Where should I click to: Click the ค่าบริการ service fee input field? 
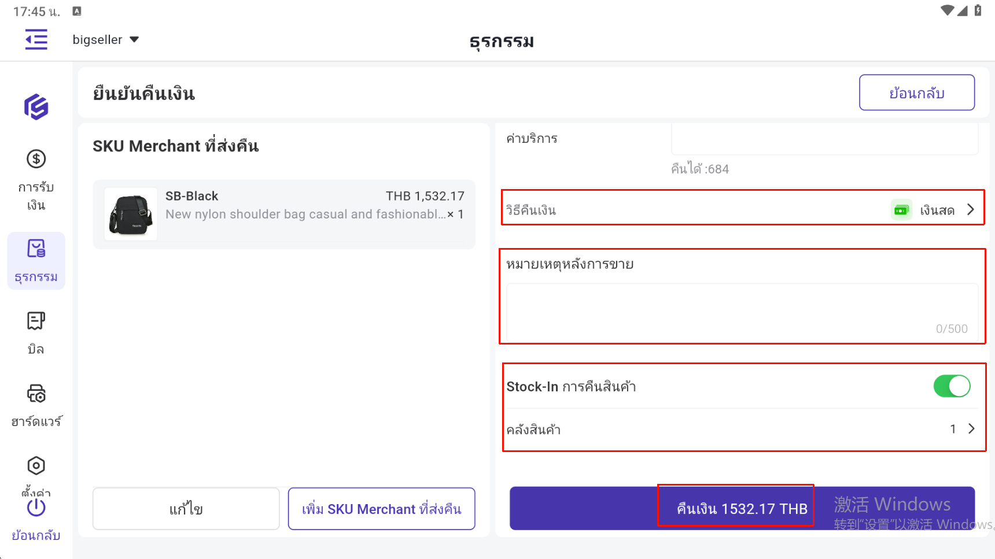point(824,139)
